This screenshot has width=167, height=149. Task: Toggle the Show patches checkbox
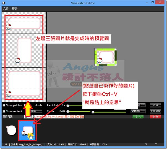4,105
